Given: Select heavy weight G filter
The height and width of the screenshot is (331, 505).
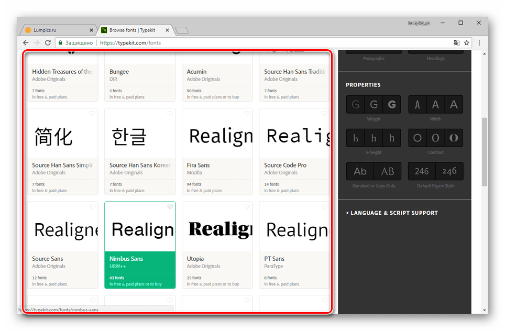Looking at the screenshot, I should 392,104.
